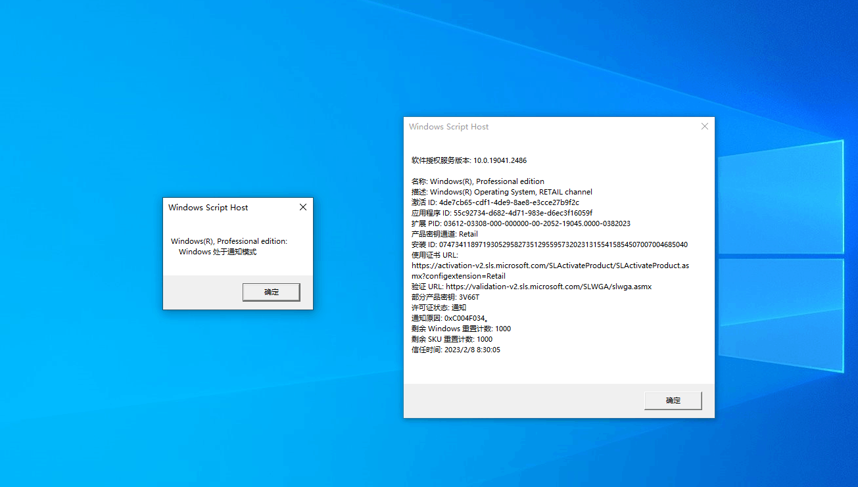This screenshot has height=487, width=858.
Task: Click 确定 in the large license details dialog
Action: pyautogui.click(x=673, y=400)
